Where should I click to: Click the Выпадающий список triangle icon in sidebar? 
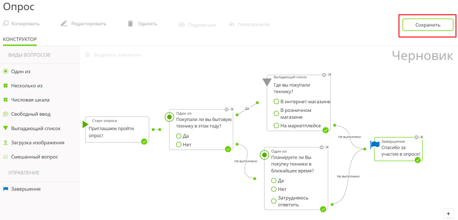tap(5, 128)
